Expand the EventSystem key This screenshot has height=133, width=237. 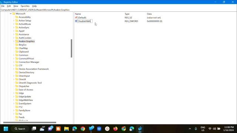click(14, 103)
